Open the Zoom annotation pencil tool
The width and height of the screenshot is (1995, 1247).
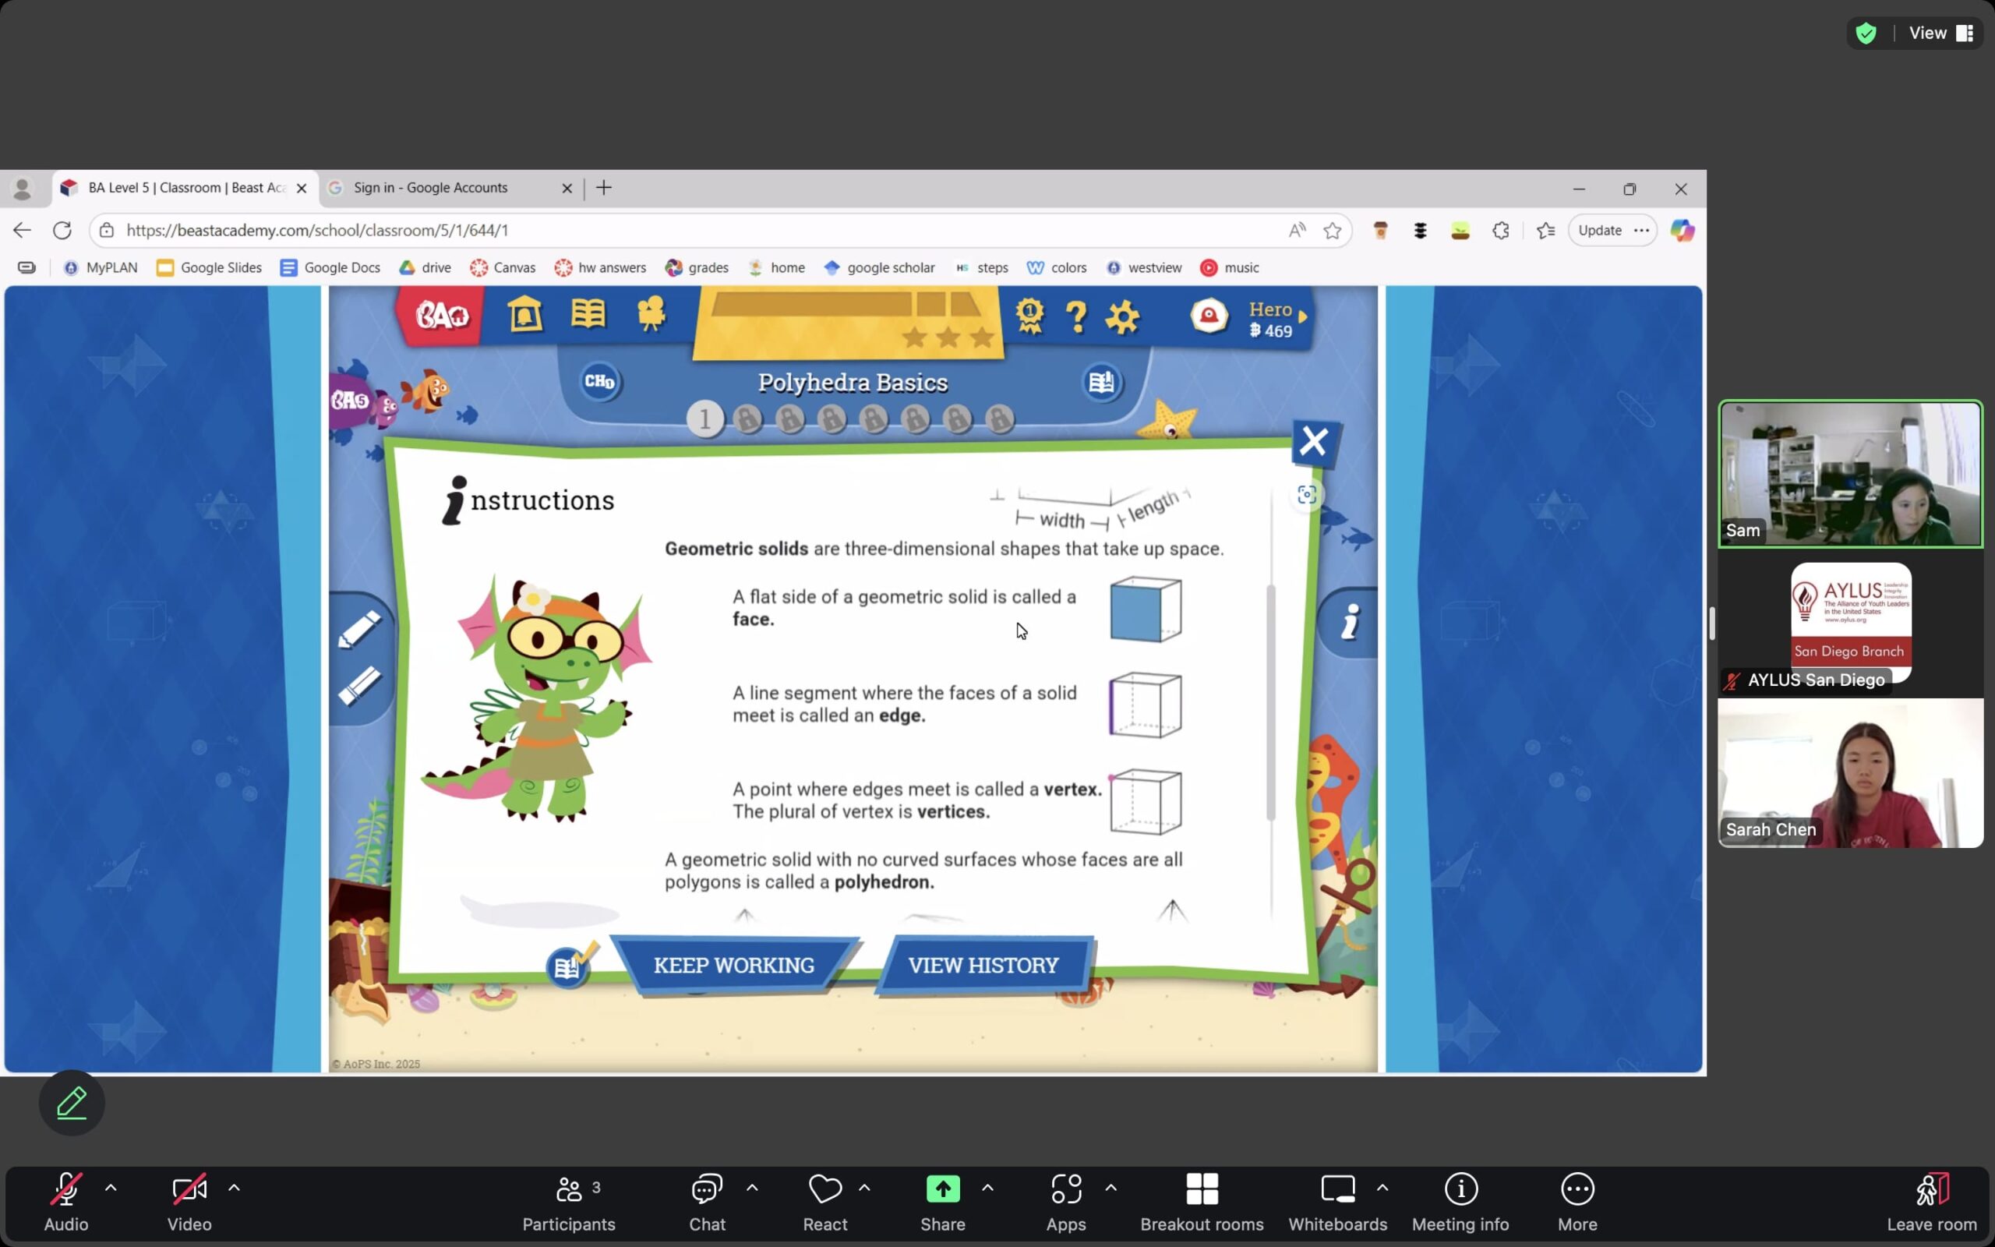pyautogui.click(x=72, y=1103)
